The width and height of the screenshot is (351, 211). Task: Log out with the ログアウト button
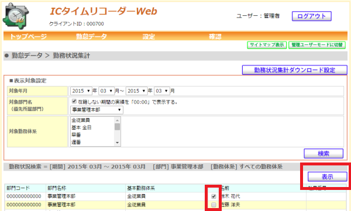pos(312,16)
